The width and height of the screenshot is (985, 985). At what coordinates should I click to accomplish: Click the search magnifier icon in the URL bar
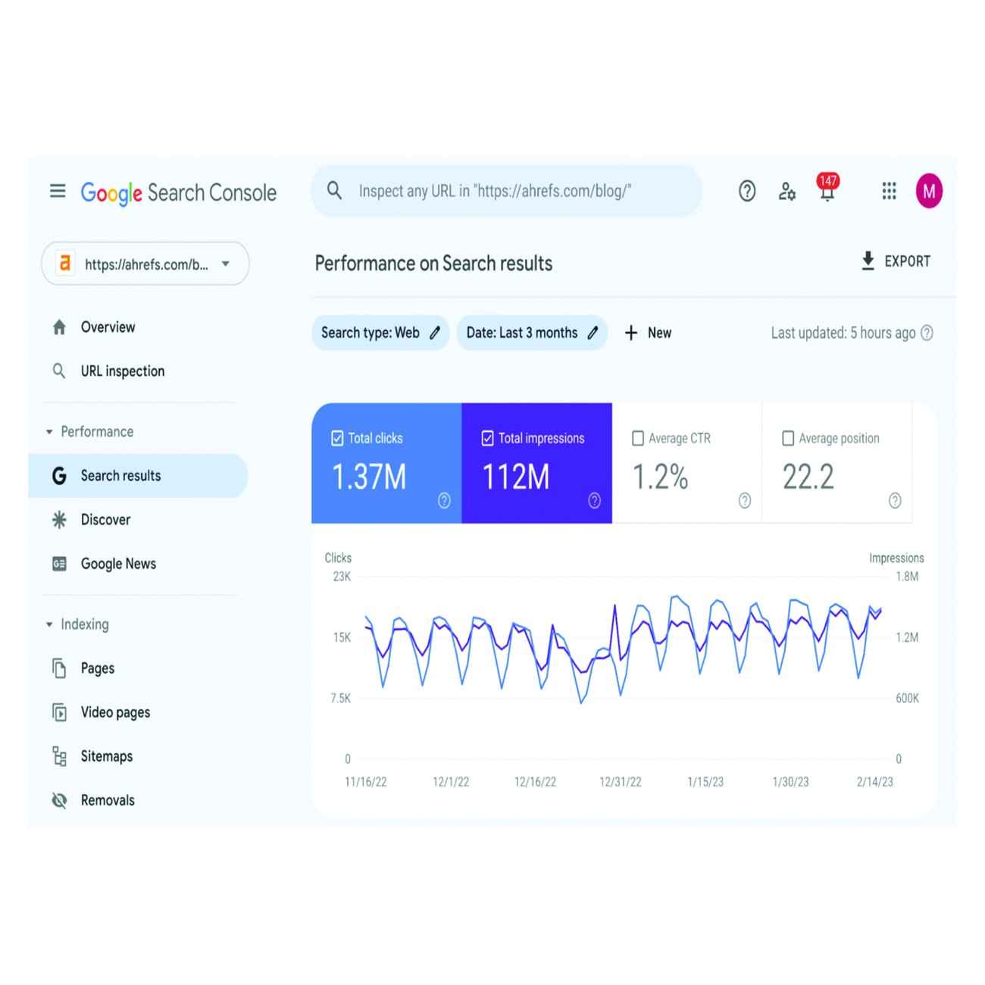[334, 191]
